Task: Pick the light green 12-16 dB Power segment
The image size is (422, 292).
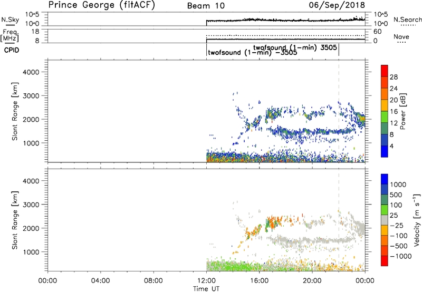Action: (385, 117)
